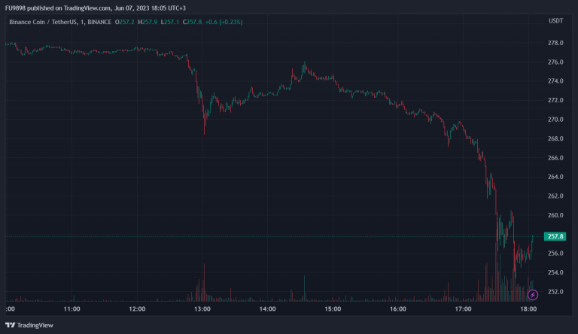The width and height of the screenshot is (578, 334).
Task: Click the green 257.8 price label
Action: point(555,236)
